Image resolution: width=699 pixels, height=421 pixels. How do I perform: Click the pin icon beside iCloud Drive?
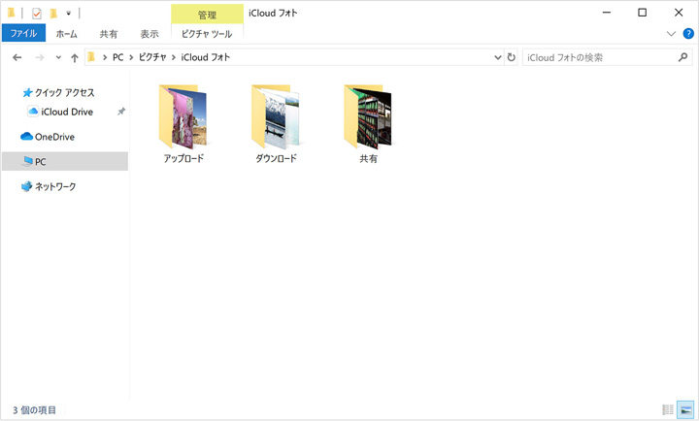[121, 112]
